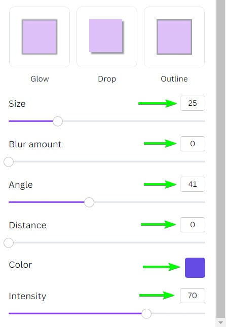The width and height of the screenshot is (226, 327).
Task: Click the panel's vertical scrollbar
Action: [220, 158]
